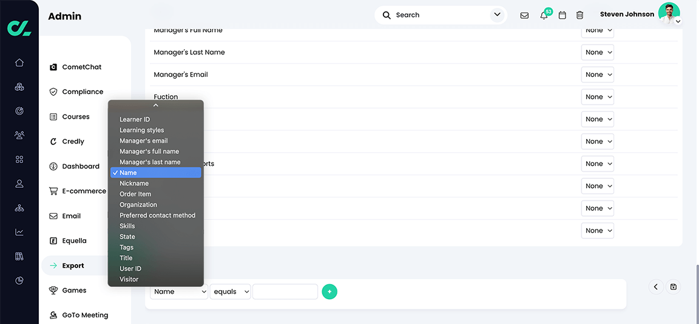The height and width of the screenshot is (324, 699).
Task: Choose Preferred contact method option
Action: [x=155, y=216]
